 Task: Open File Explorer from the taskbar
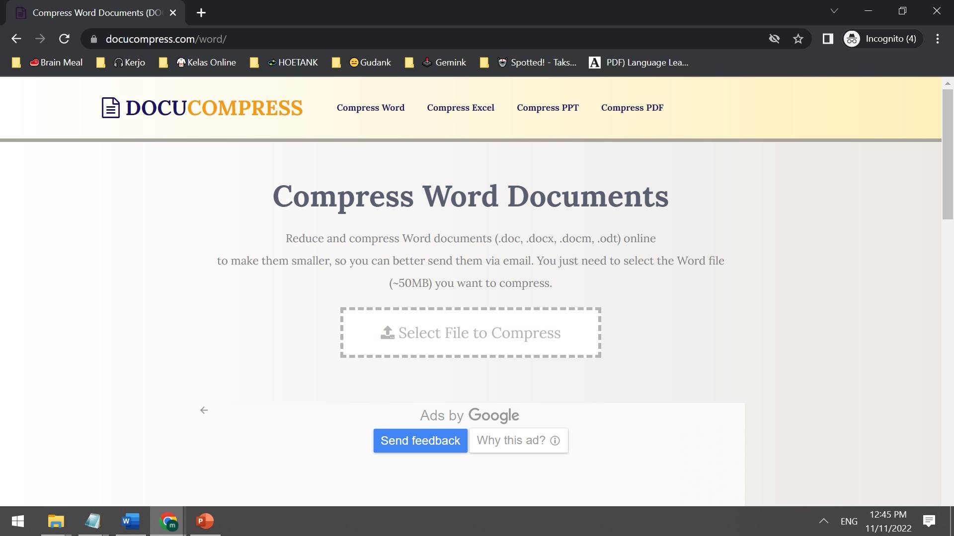[x=56, y=521]
